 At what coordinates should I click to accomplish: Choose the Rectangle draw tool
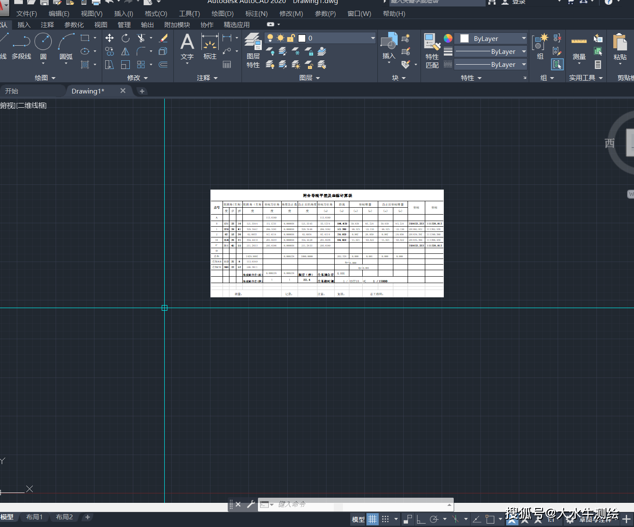point(85,38)
